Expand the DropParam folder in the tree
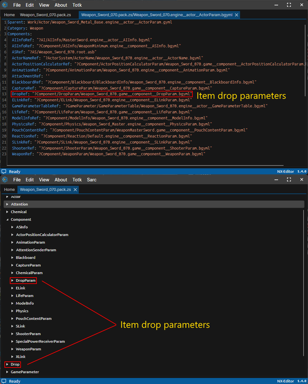This screenshot has width=308, height=384. [12, 280]
